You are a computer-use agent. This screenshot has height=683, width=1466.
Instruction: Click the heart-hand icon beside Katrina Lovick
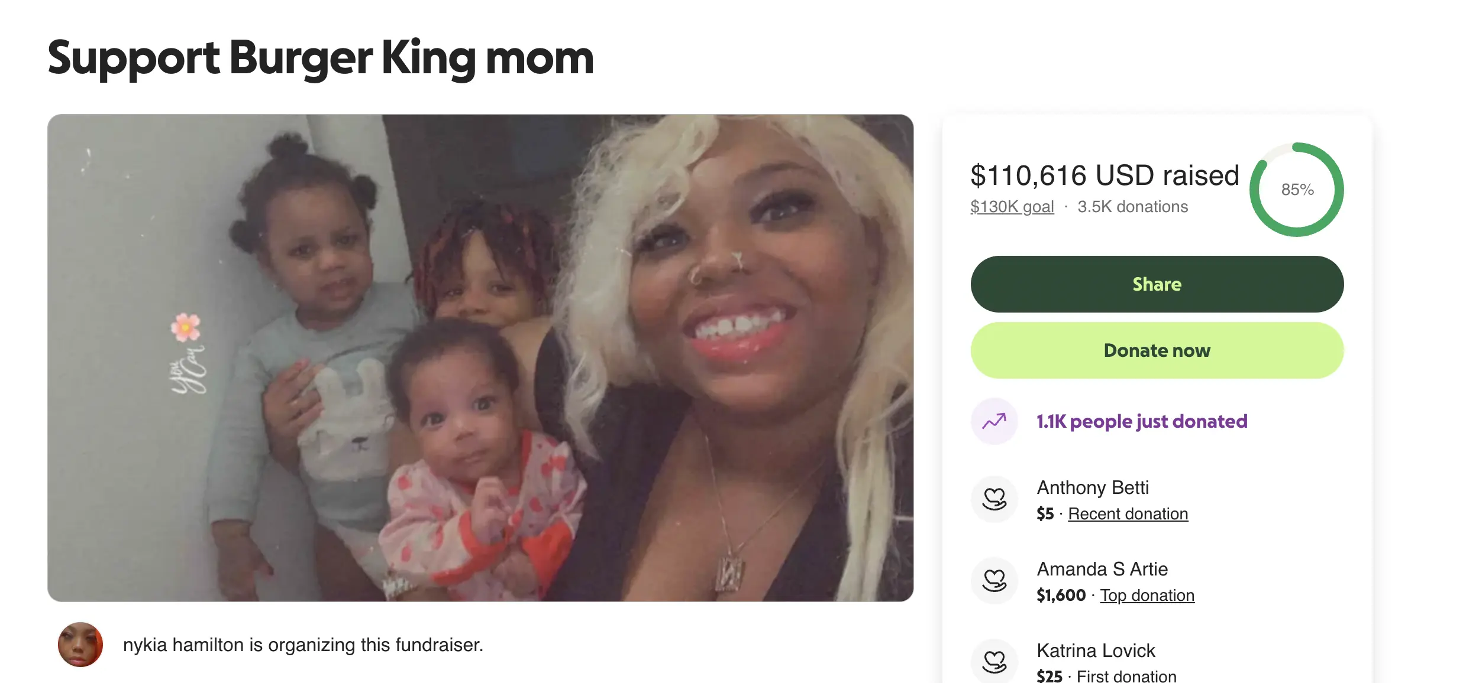coord(994,661)
